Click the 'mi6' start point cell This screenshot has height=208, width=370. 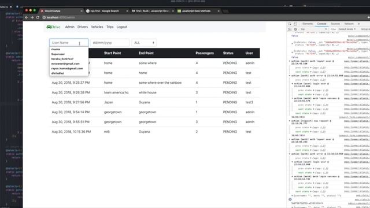(x=107, y=132)
